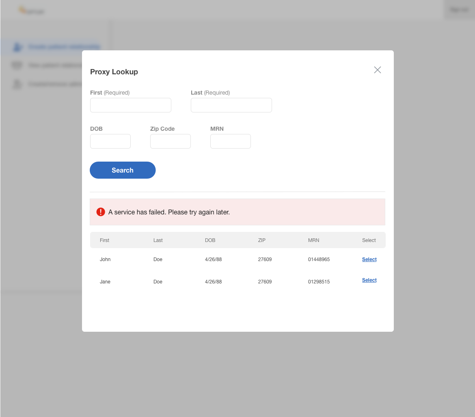Click into the DOB field
Image resolution: width=475 pixels, height=417 pixels.
tap(110, 141)
